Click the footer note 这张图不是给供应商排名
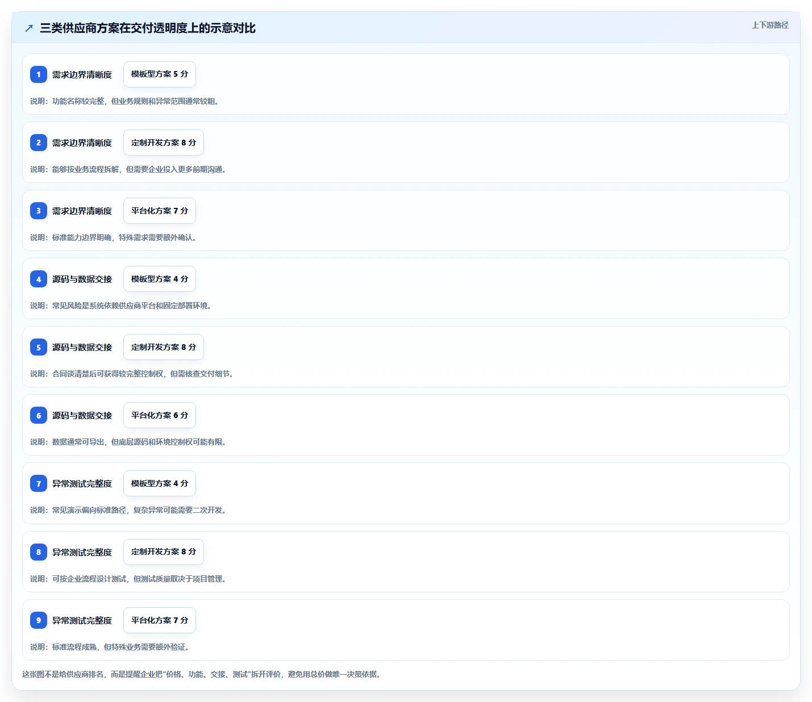Screen dimensions: 812x702 (63, 674)
